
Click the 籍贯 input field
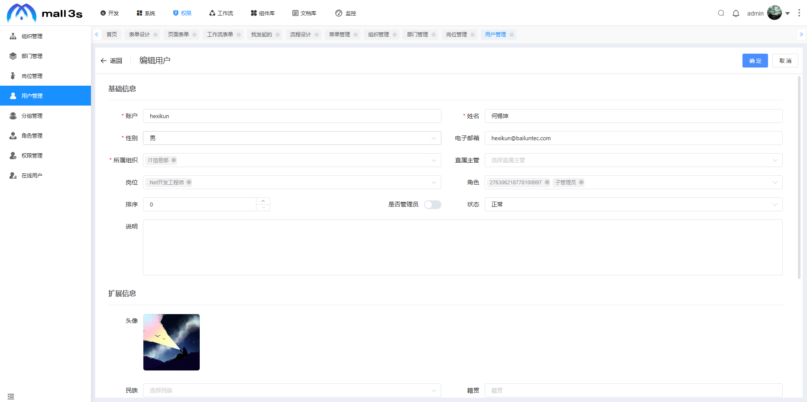click(x=634, y=390)
